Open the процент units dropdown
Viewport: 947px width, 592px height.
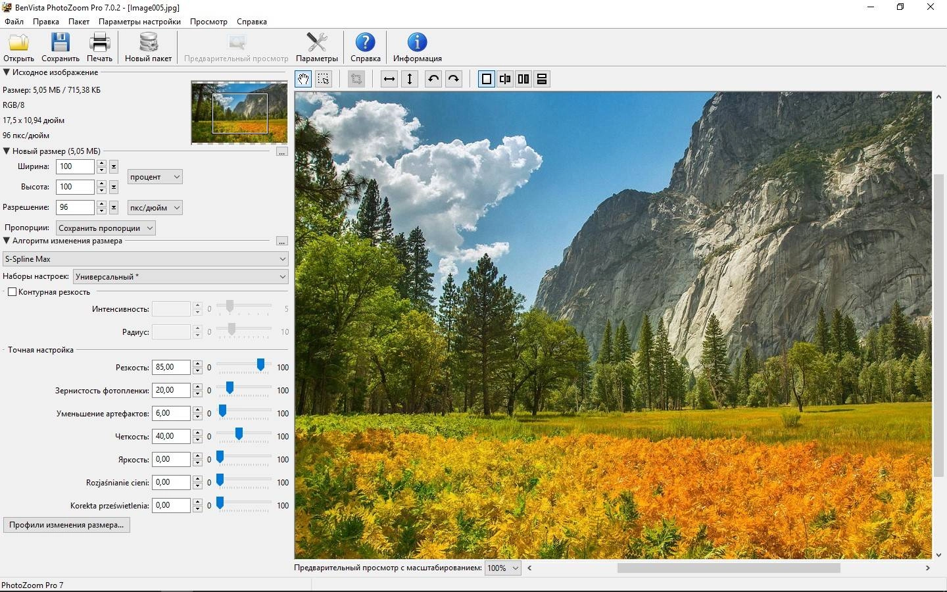(x=155, y=177)
